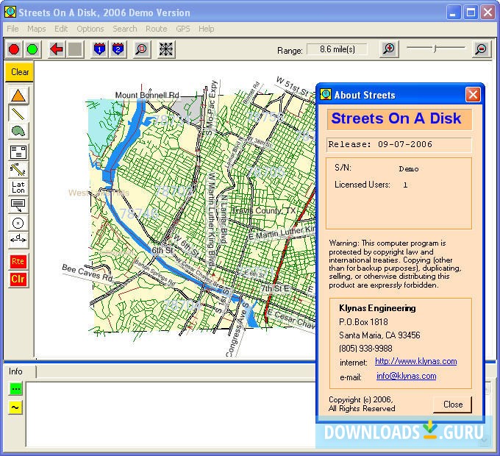This screenshot has height=456, width=500.
Task: Select the circle radius tool
Action: pyautogui.click(x=18, y=223)
